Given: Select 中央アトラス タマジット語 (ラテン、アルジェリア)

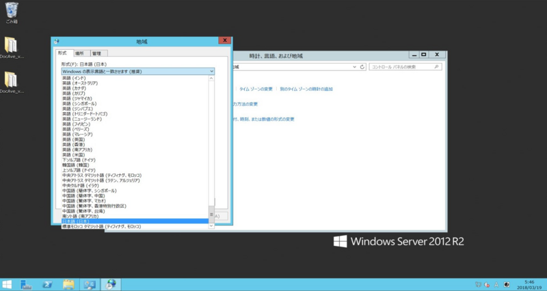Looking at the screenshot, I should pyautogui.click(x=135, y=180).
